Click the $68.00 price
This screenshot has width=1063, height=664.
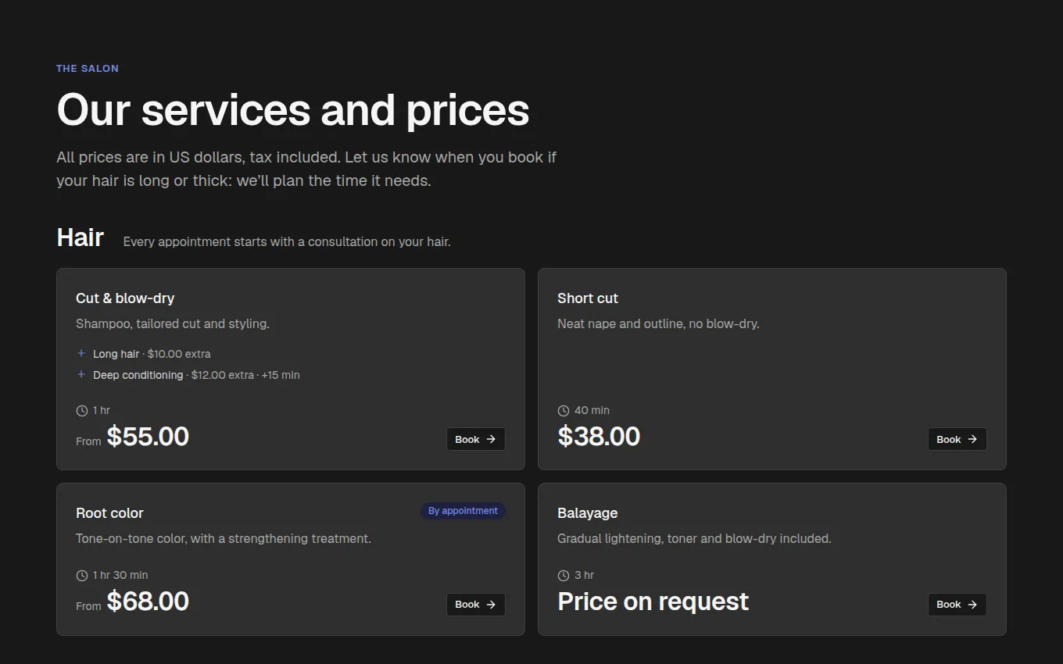tap(148, 601)
